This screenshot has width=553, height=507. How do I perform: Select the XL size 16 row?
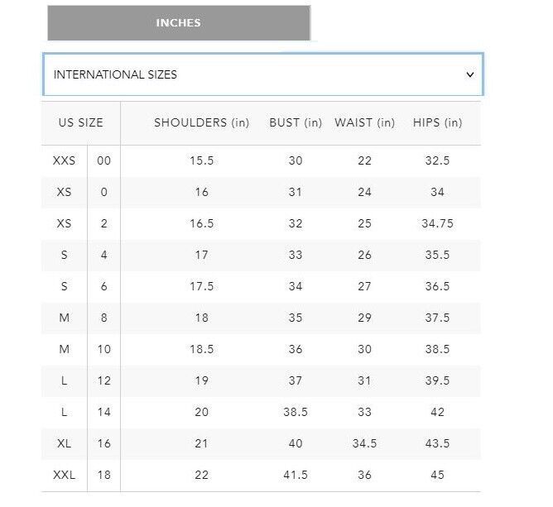[x=261, y=443]
